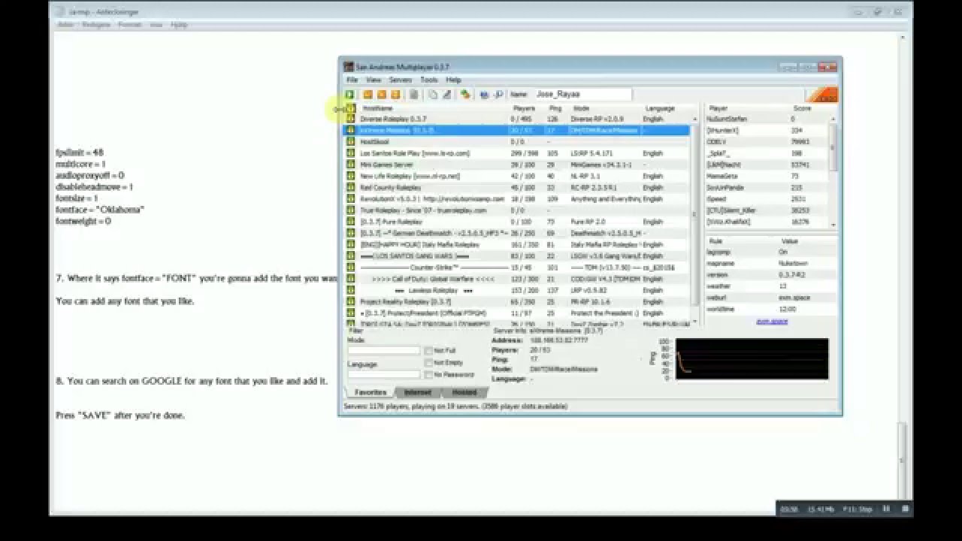The height and width of the screenshot is (541, 962).
Task: Open the View menu in SA-MP
Action: (374, 80)
